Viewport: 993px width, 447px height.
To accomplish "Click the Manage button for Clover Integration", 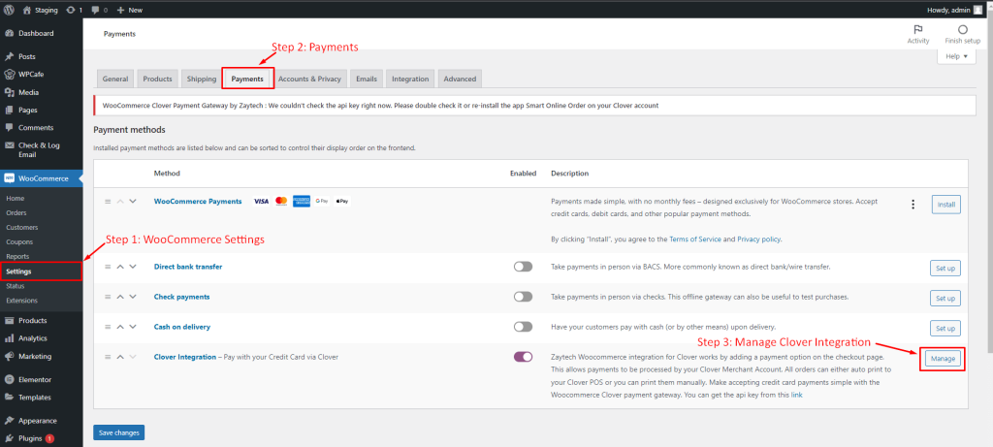I will (x=943, y=359).
